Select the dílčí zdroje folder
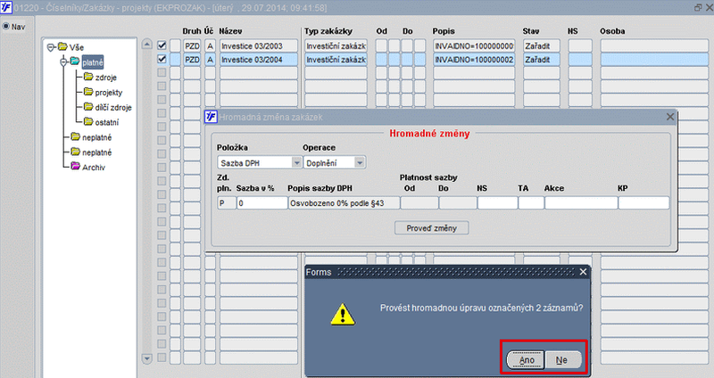The height and width of the screenshot is (378, 714). click(x=113, y=107)
